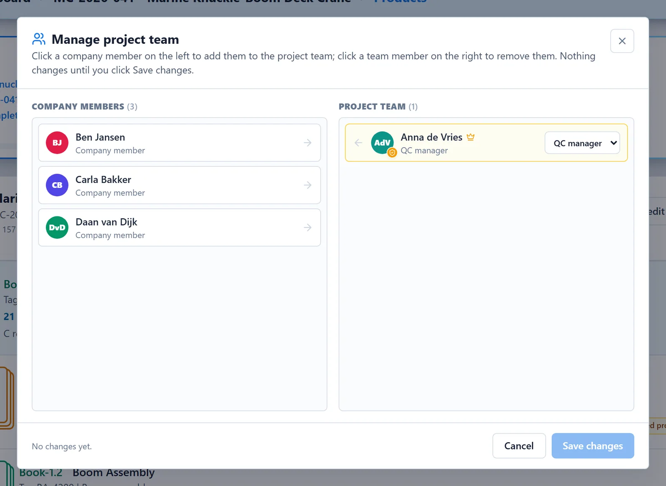Cancel the team management dialog
Image resolution: width=666 pixels, height=486 pixels.
tap(519, 446)
